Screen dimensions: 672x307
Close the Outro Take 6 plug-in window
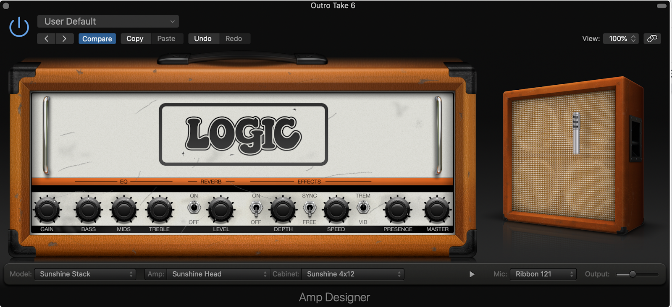tap(6, 6)
